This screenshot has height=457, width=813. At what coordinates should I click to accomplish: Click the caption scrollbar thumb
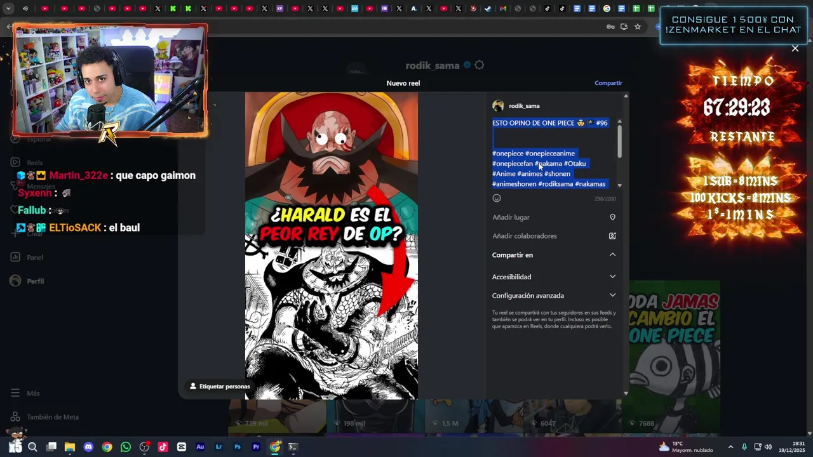pos(619,141)
